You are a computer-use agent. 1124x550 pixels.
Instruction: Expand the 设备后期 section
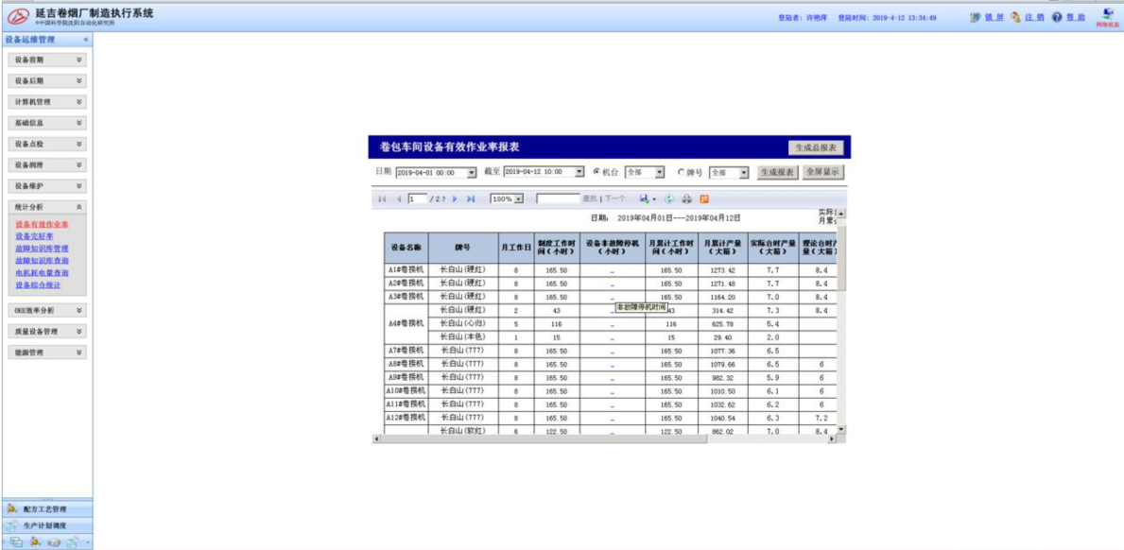click(48, 81)
